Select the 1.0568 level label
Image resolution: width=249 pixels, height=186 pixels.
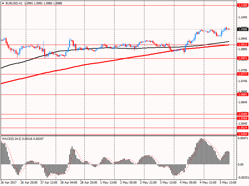coord(243,118)
